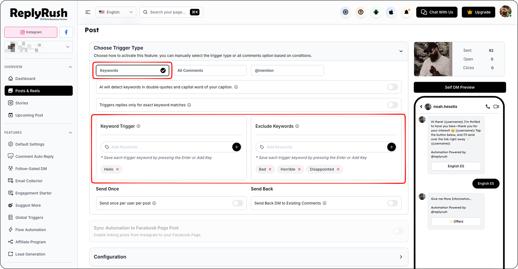Focus the Search your page field

pyautogui.click(x=171, y=12)
